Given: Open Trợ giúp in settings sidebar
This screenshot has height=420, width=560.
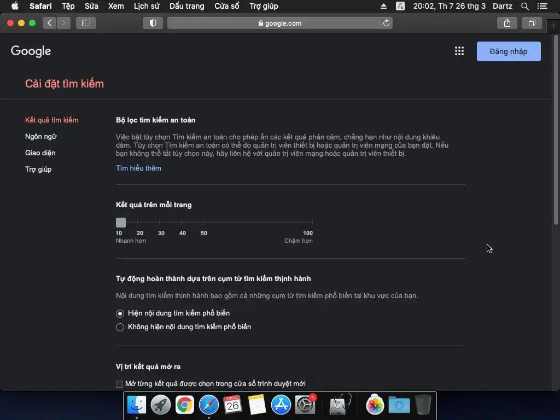Looking at the screenshot, I should click(x=38, y=170).
